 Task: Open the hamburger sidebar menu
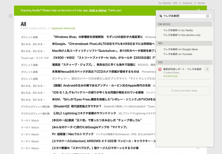click(x=10, y=16)
